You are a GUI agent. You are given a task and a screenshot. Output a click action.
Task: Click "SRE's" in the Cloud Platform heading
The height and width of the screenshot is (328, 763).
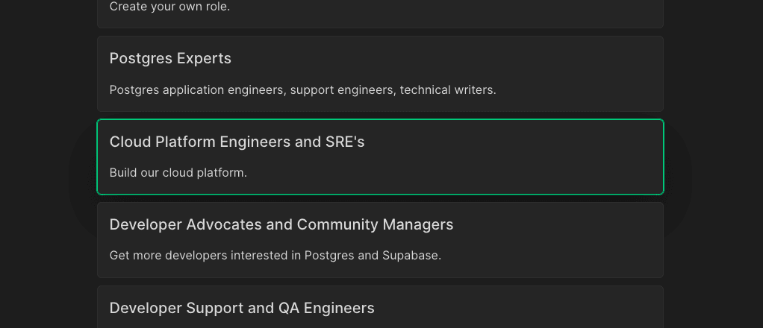pos(345,142)
